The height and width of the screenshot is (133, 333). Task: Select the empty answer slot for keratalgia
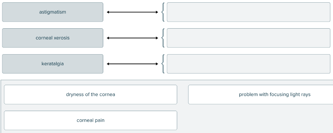click(248, 64)
